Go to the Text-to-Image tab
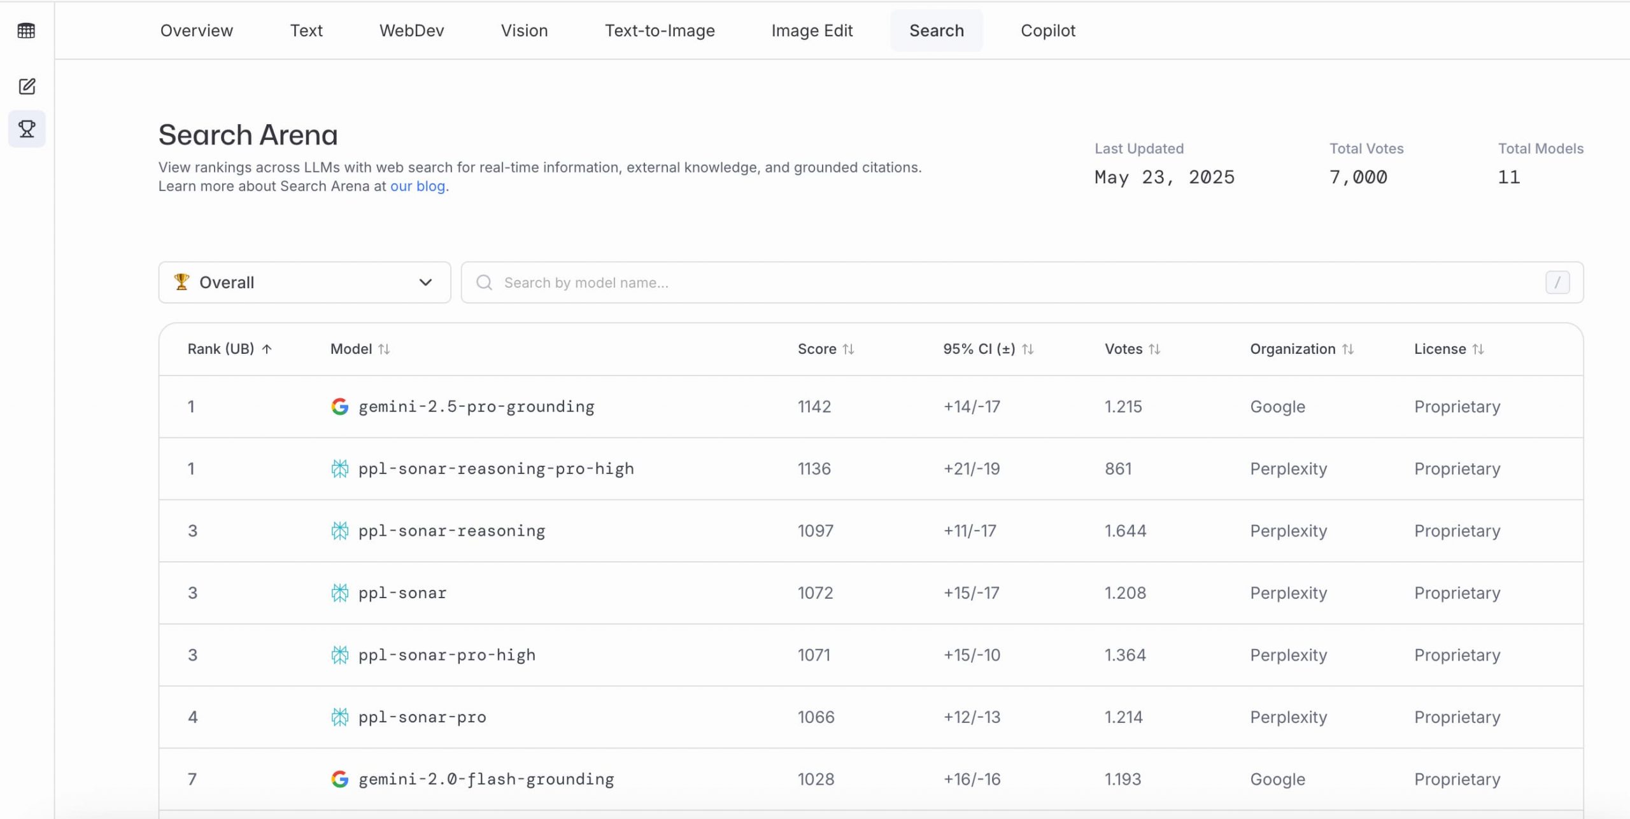The width and height of the screenshot is (1630, 819). coord(660,31)
